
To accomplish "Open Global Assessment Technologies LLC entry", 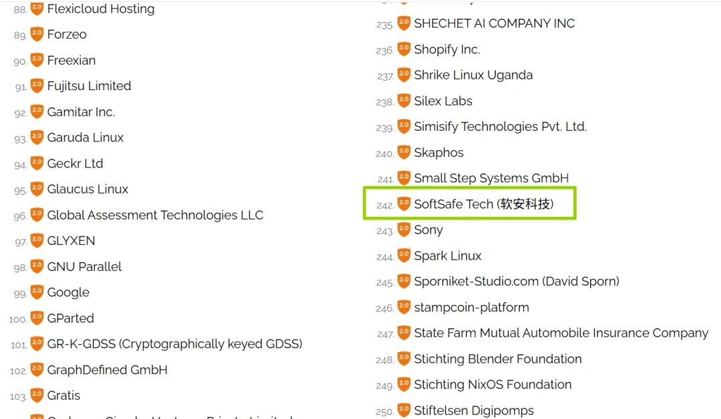I will tap(155, 215).
